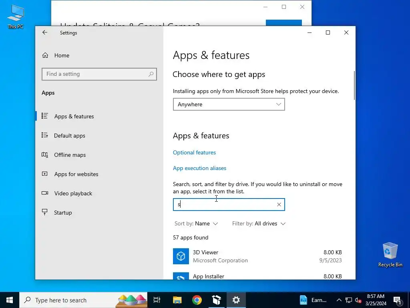
Task: Expand the Anywhere app source dropdown
Action: (x=229, y=104)
